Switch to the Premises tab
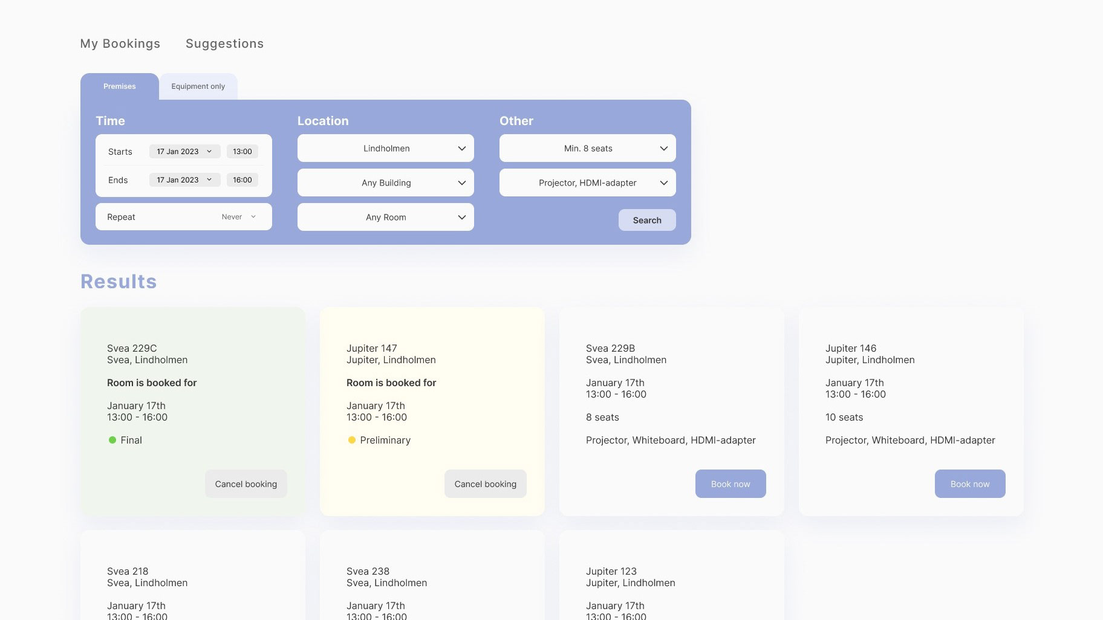The image size is (1103, 620). click(120, 86)
